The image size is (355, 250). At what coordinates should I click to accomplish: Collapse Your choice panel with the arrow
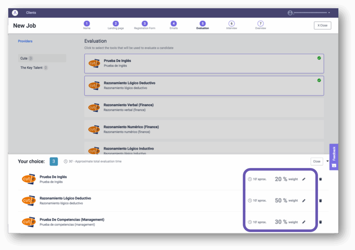[327, 161]
